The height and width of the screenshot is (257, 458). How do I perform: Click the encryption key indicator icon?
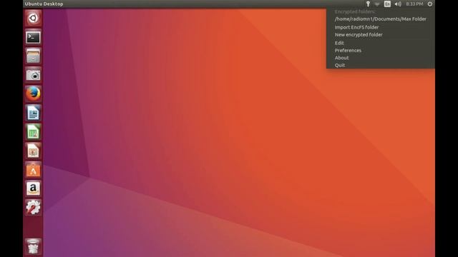[368, 4]
